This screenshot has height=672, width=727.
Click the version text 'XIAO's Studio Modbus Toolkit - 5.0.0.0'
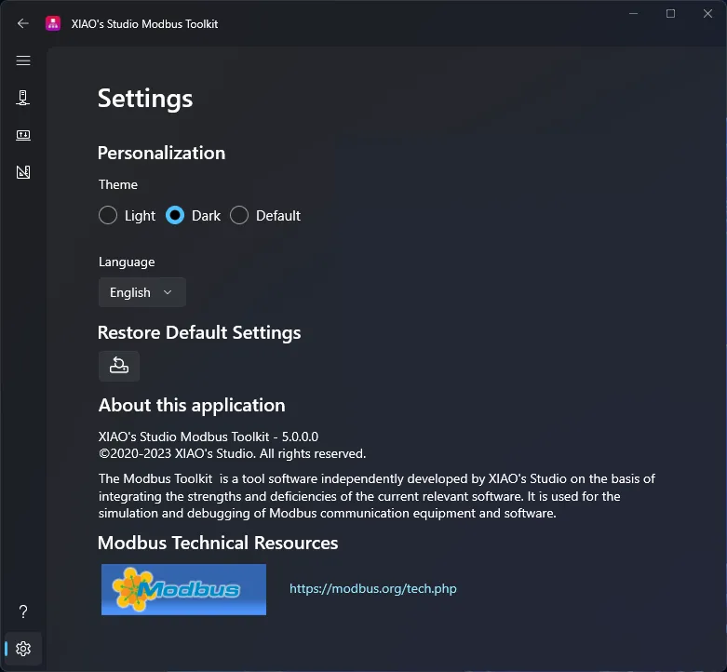click(209, 437)
